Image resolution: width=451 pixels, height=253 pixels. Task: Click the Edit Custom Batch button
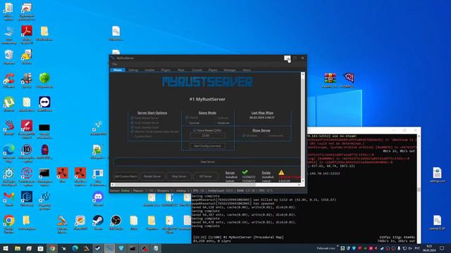click(125, 176)
